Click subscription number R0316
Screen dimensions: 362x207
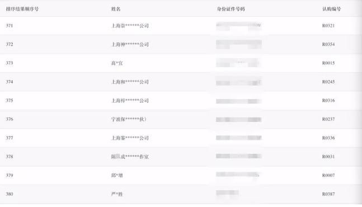[328, 100]
